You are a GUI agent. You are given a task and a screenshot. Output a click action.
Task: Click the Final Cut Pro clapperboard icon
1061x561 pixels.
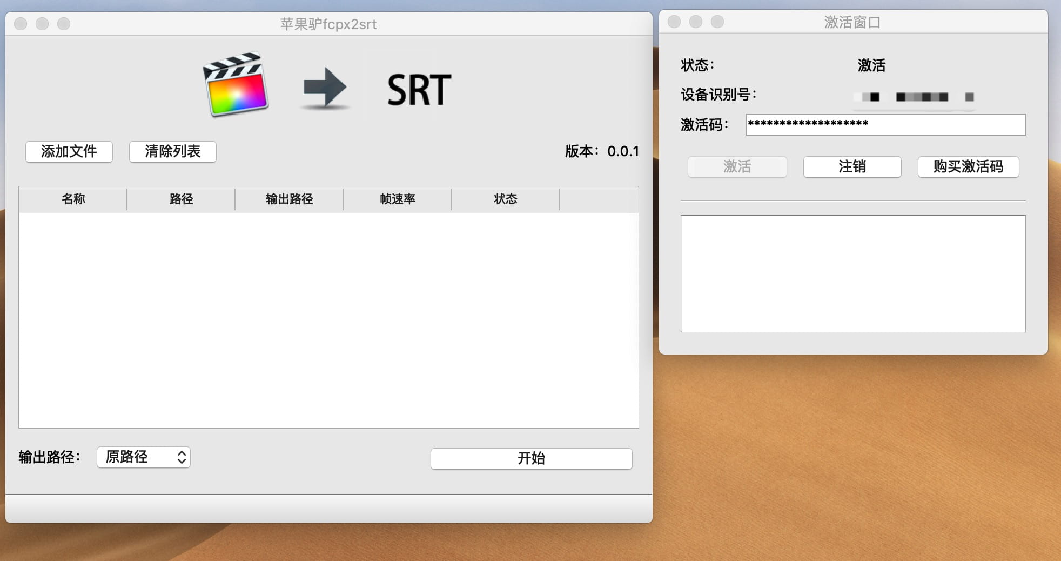tap(236, 84)
